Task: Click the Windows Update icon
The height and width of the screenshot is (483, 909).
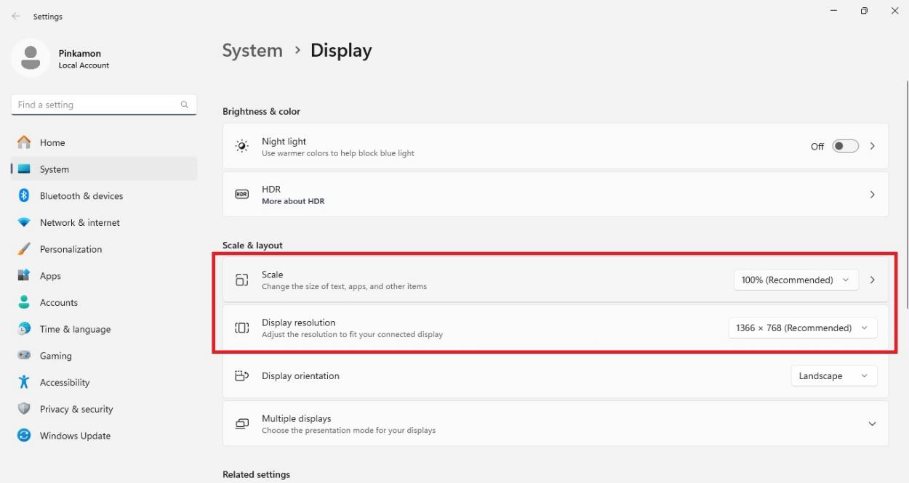Action: [24, 436]
